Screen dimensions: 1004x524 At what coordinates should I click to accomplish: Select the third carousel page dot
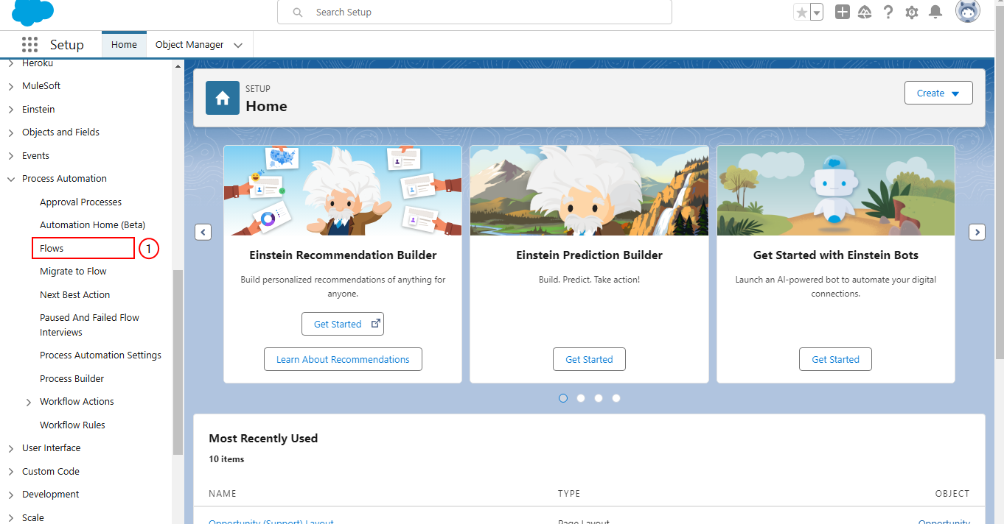pos(599,398)
